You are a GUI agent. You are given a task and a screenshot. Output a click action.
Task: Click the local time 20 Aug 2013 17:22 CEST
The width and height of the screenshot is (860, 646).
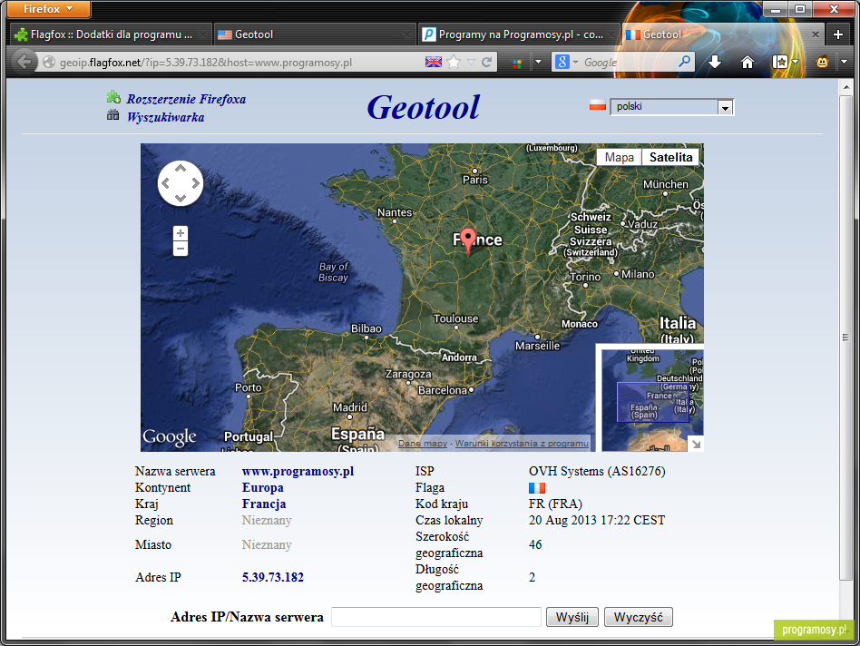coord(597,521)
